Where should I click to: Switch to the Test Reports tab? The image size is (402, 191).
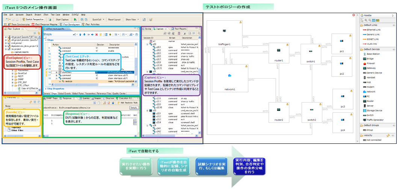(x=179, y=29)
